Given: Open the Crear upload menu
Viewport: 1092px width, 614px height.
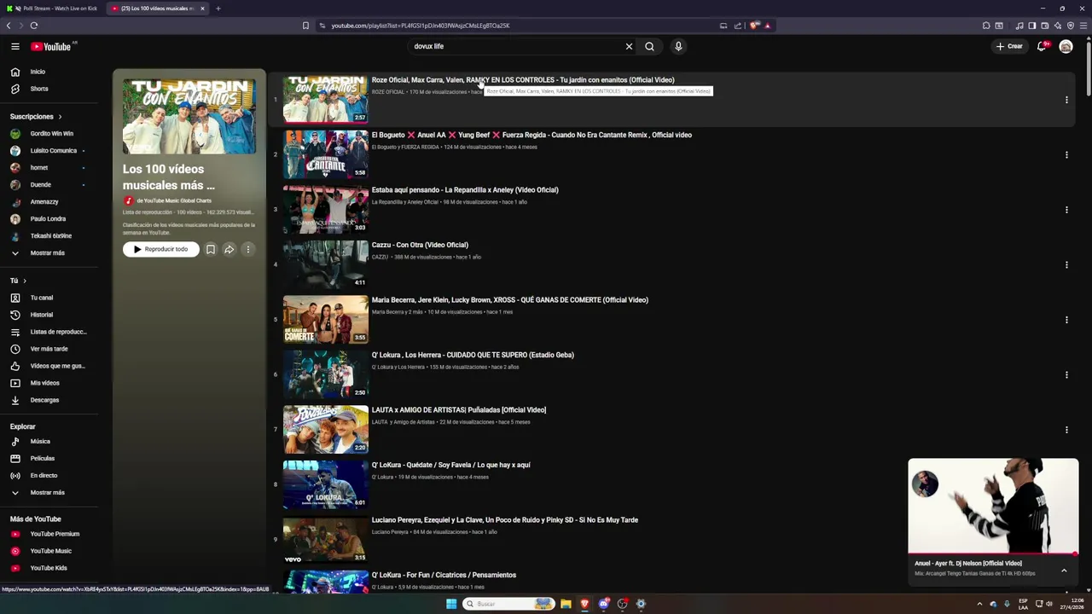Looking at the screenshot, I should click(1009, 46).
